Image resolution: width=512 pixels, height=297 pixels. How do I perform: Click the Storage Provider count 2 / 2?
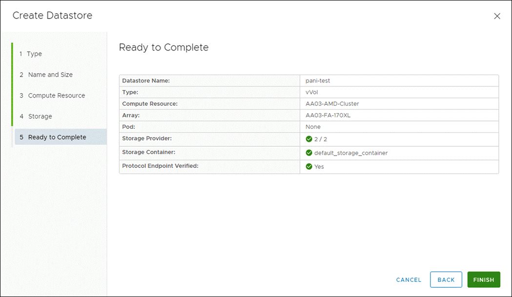click(x=320, y=139)
